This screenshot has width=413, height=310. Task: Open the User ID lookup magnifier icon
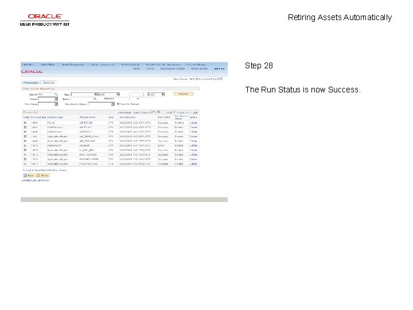coord(56,94)
